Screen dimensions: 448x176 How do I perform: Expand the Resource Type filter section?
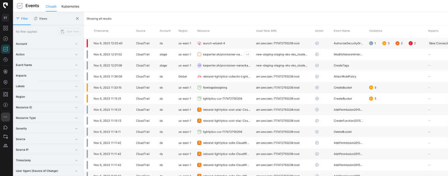tap(47, 118)
